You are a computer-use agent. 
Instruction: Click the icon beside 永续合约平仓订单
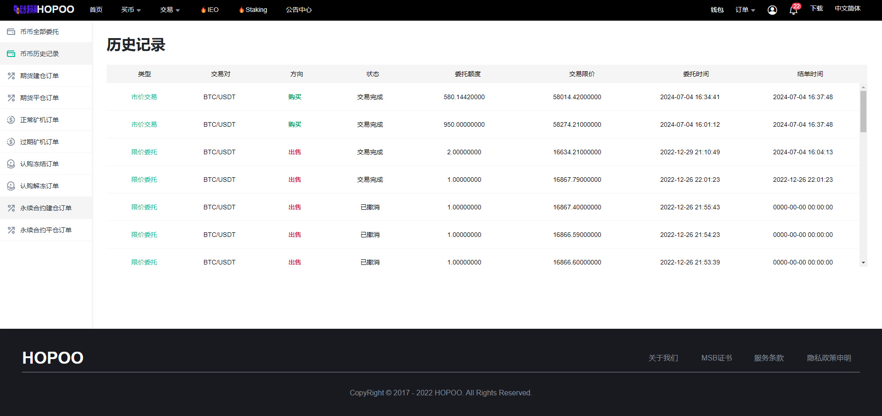[11, 230]
